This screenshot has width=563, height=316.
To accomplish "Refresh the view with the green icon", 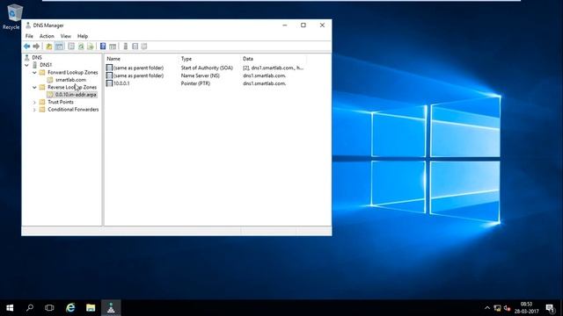I will (81, 47).
